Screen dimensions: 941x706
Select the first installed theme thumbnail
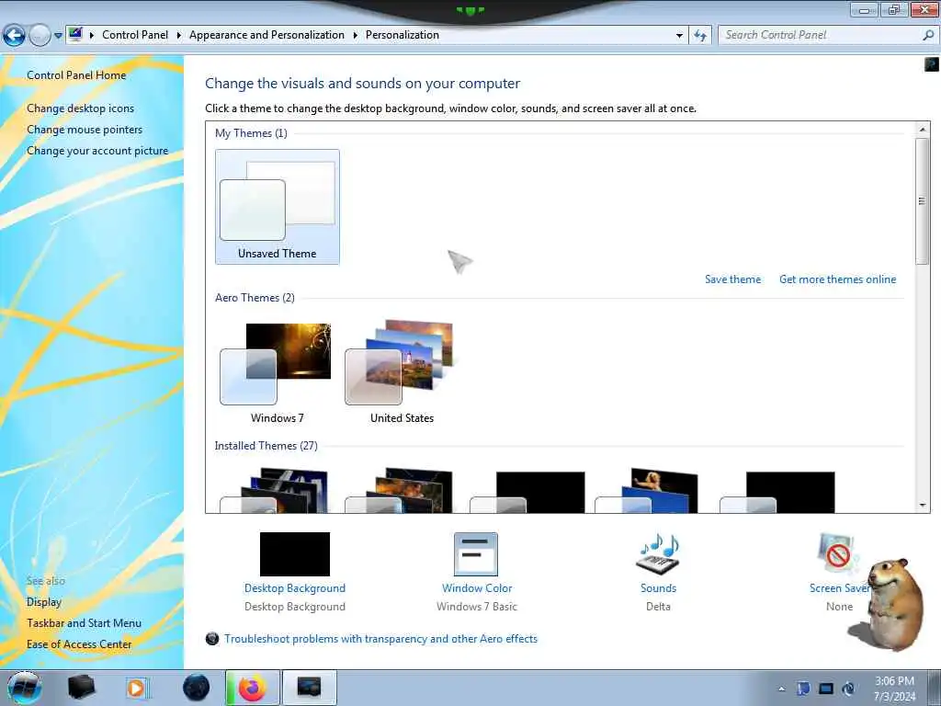pyautogui.click(x=275, y=491)
